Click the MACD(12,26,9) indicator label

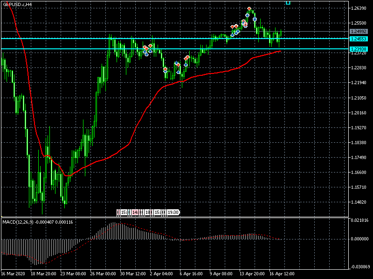19,222
